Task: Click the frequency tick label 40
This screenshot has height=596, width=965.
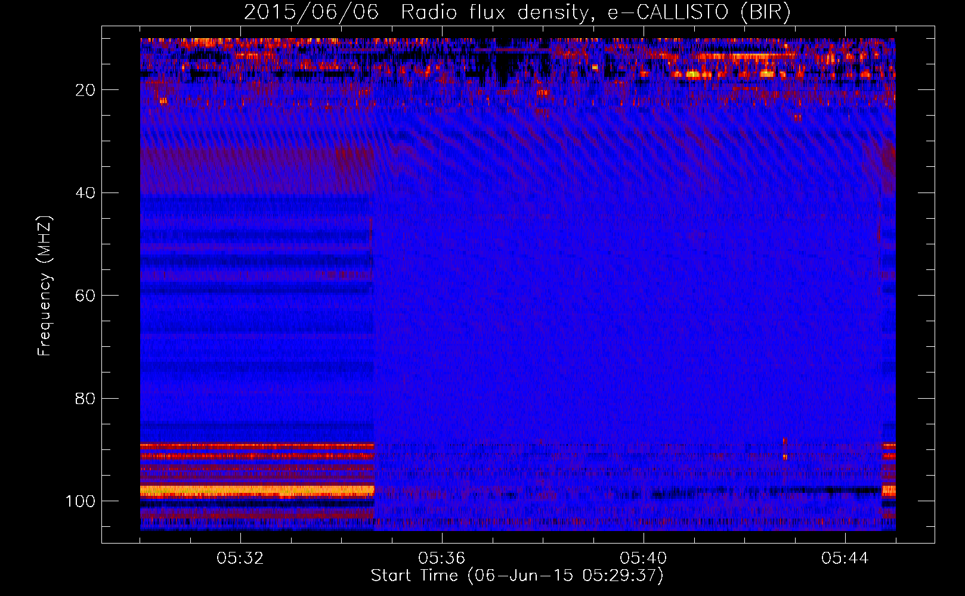Action: tap(85, 193)
